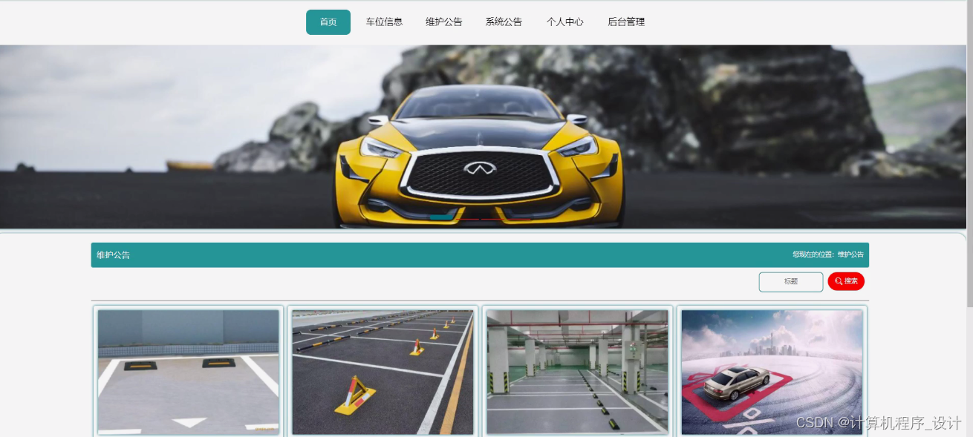Viewport: 973px width, 437px height.
Task: Select 系统公告 navigation item
Action: tap(504, 22)
